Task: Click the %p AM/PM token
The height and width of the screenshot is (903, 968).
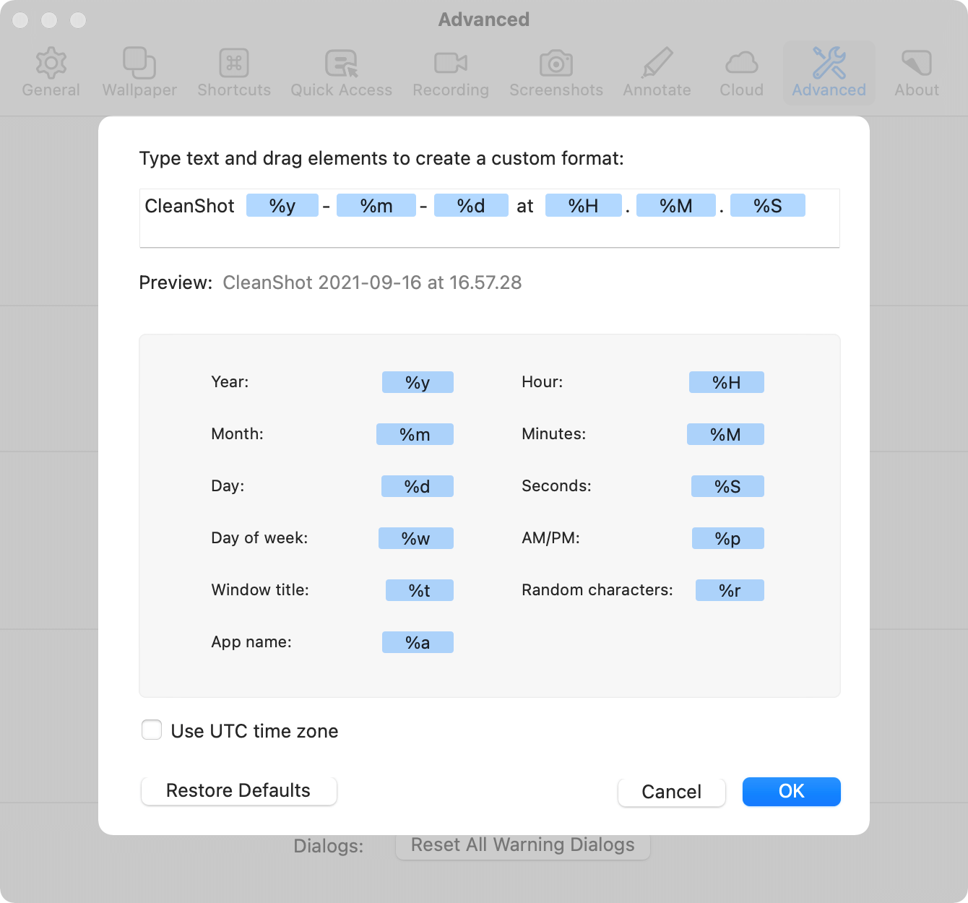Action: click(x=727, y=538)
